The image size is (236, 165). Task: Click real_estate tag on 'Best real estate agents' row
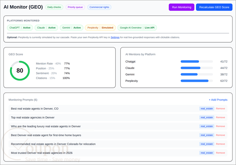pos(206,109)
